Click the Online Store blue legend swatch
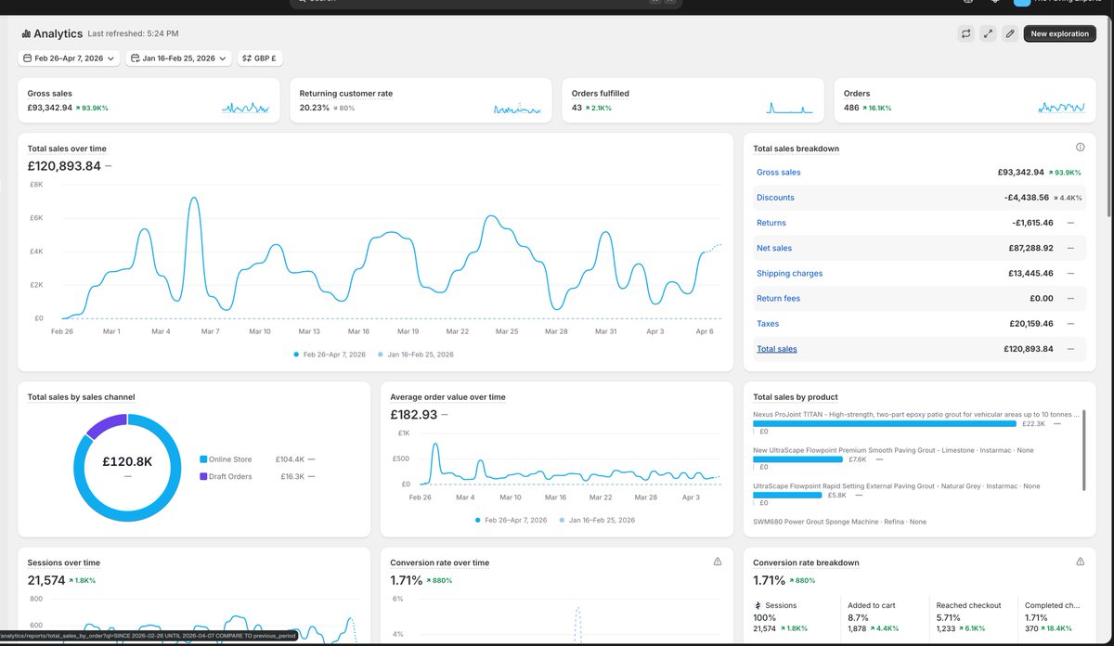Screen dimensions: 1114x646 [203, 459]
